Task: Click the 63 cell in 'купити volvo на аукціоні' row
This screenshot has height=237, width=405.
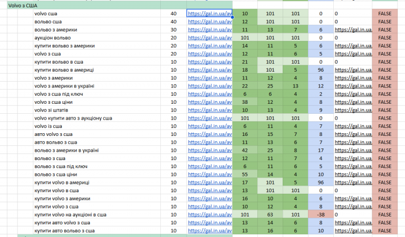Action: point(270,214)
